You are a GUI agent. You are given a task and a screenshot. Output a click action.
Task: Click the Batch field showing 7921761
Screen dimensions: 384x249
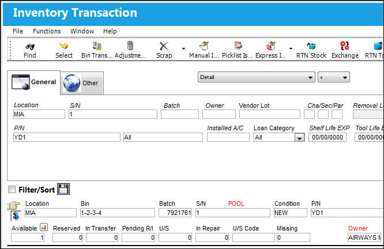click(175, 213)
